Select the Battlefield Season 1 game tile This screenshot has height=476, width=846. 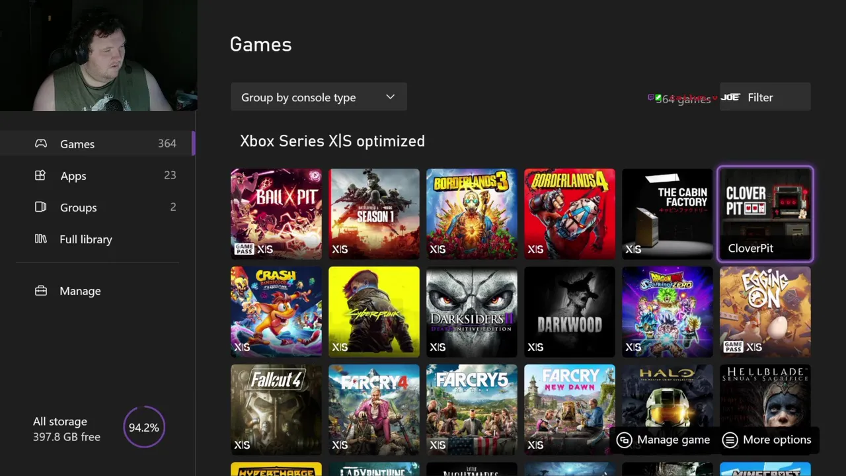[374, 214]
